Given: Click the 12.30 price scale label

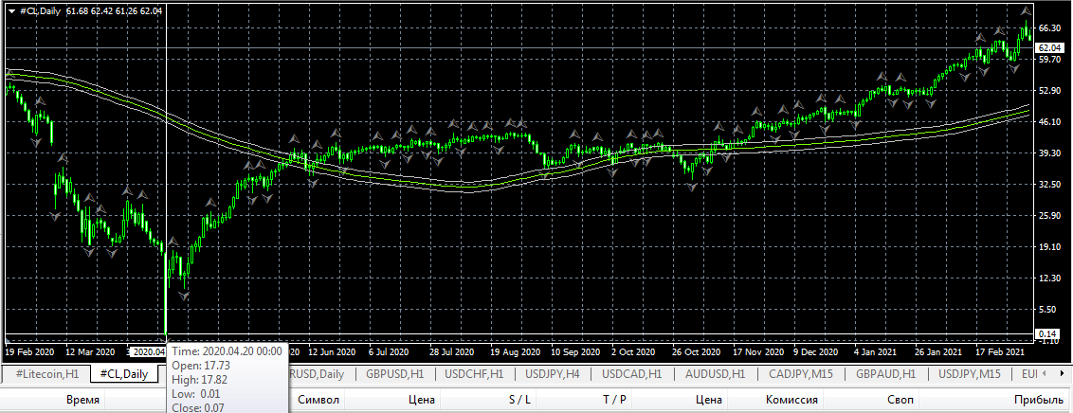Looking at the screenshot, I should pyautogui.click(x=1049, y=278).
